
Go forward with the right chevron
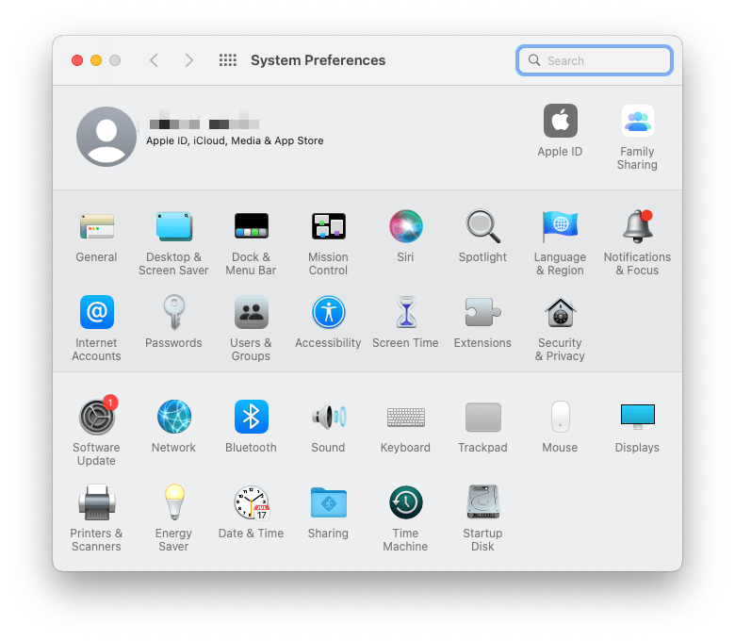[188, 60]
